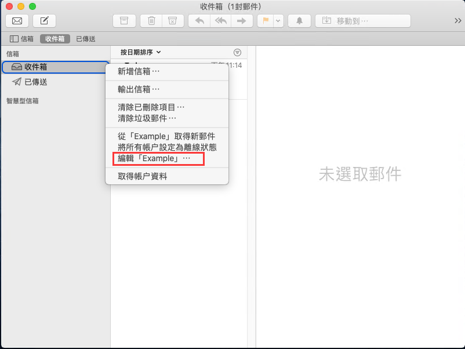
Task: Expand the toolbar overflow chevrons
Action: click(x=457, y=21)
